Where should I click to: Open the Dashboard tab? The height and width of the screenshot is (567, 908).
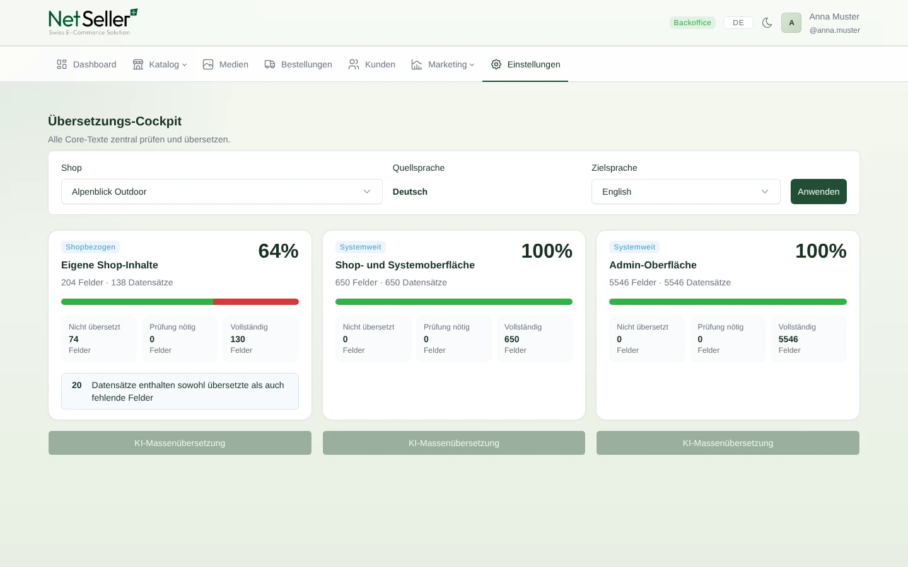pyautogui.click(x=86, y=64)
